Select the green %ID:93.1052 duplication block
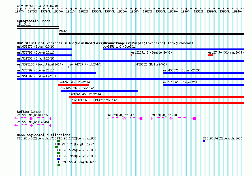Screen dimensions: 252x176 [59, 141]
